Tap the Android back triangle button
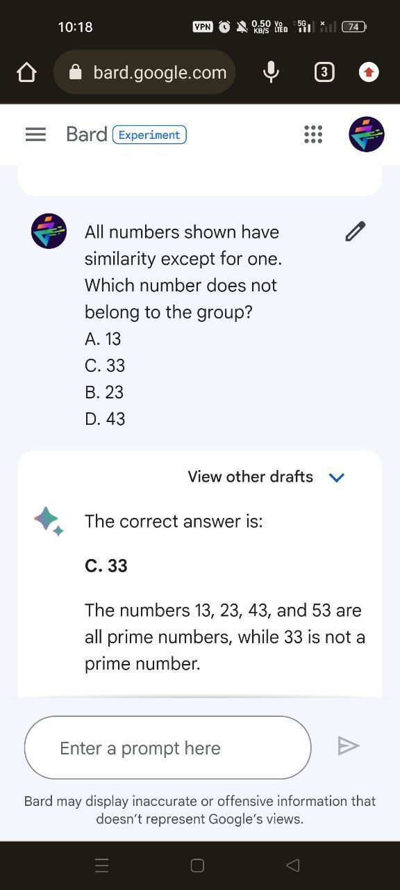This screenshot has height=890, width=400. pyautogui.click(x=293, y=865)
